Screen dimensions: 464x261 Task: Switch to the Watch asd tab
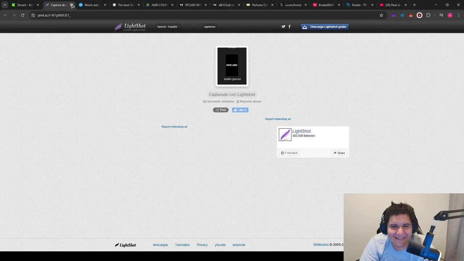click(x=92, y=5)
